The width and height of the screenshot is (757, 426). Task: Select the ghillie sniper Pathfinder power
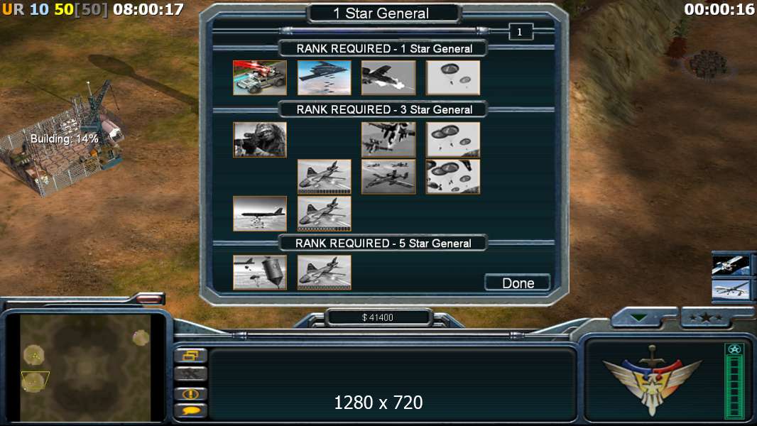click(x=260, y=139)
